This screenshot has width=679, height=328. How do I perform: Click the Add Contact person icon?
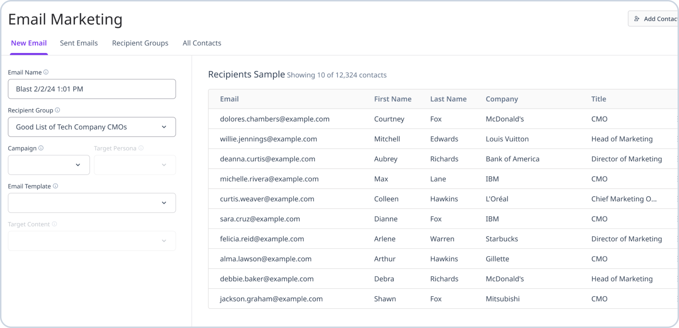[637, 18]
